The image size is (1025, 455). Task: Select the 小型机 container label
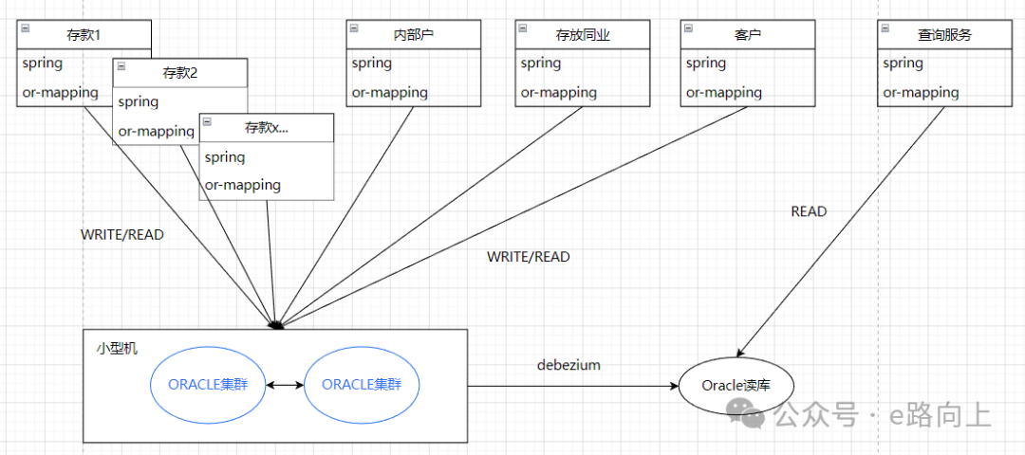(117, 348)
